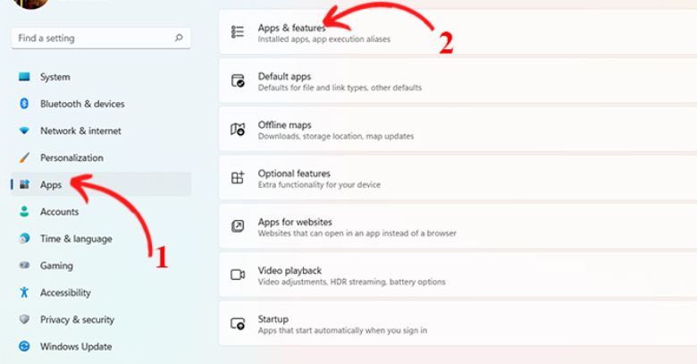Click the Default apps checkmark icon

pyautogui.click(x=238, y=80)
